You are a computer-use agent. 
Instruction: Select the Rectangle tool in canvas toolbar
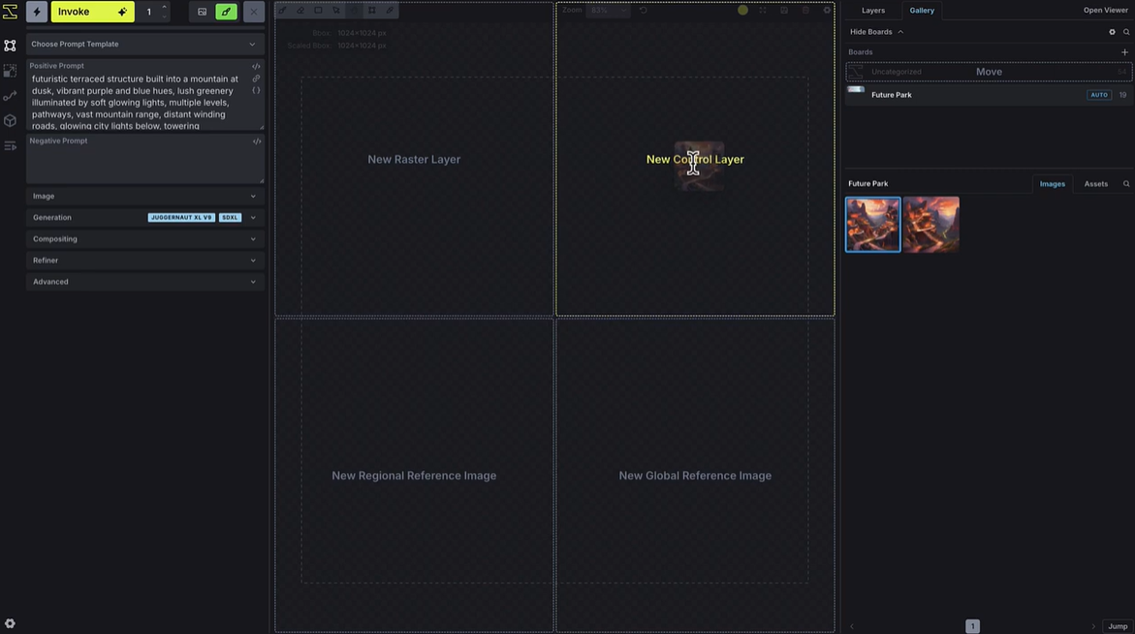319,10
